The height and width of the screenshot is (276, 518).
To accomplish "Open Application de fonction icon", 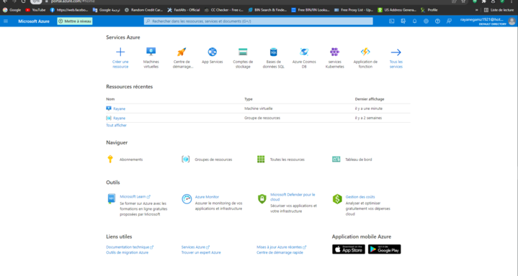I will [x=365, y=52].
